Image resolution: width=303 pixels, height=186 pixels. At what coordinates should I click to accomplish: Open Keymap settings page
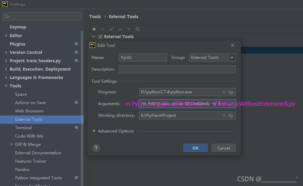pos(18,27)
